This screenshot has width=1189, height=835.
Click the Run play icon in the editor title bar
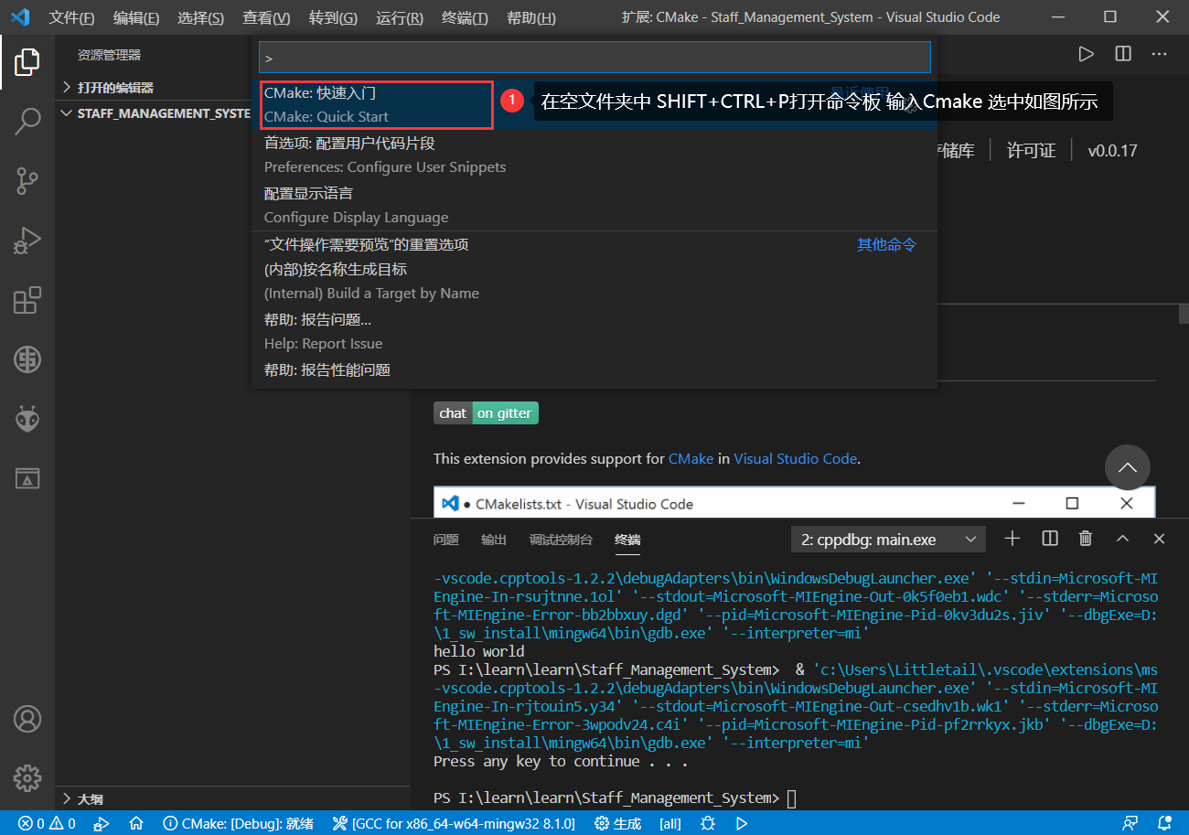(1086, 55)
